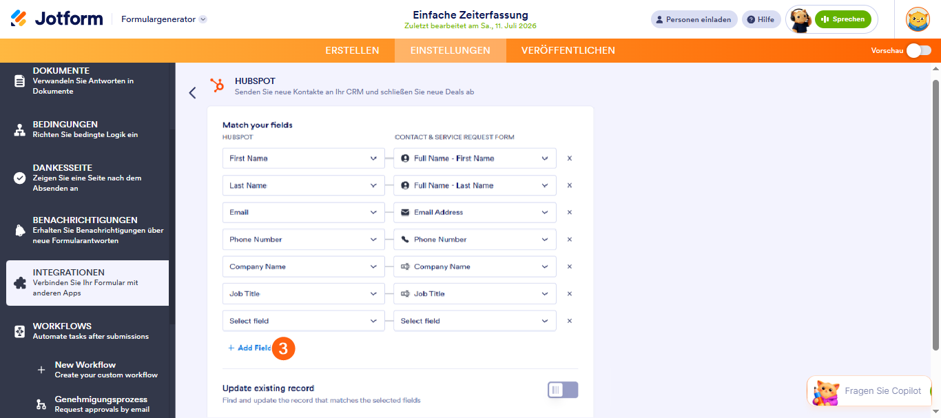Viewport: 941px width, 418px height.
Task: Open the Hilfe menu
Action: 761,19
